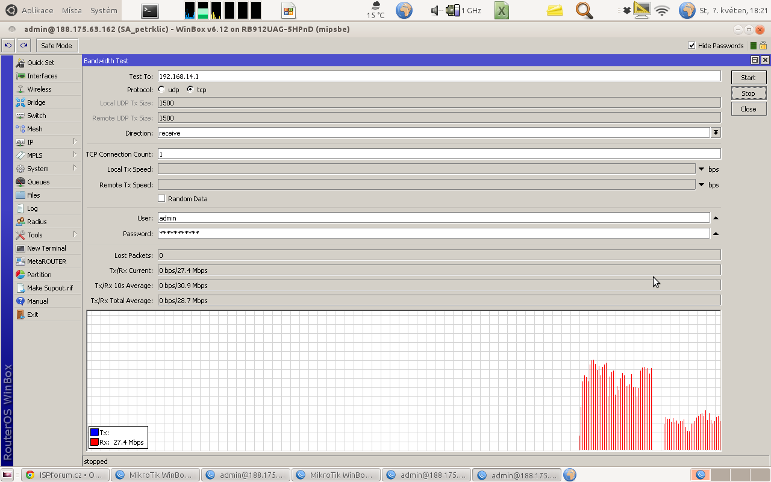Screen dimensions: 771x482
Task: Toggle the Random Data checkbox
Action: (161, 198)
